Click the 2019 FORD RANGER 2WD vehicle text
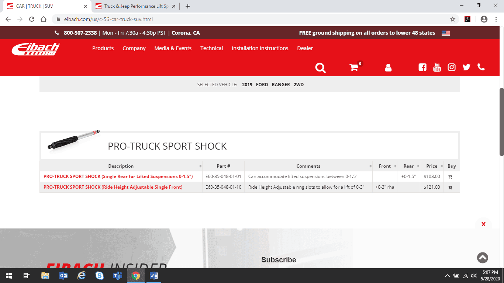The width and height of the screenshot is (504, 283). click(273, 85)
